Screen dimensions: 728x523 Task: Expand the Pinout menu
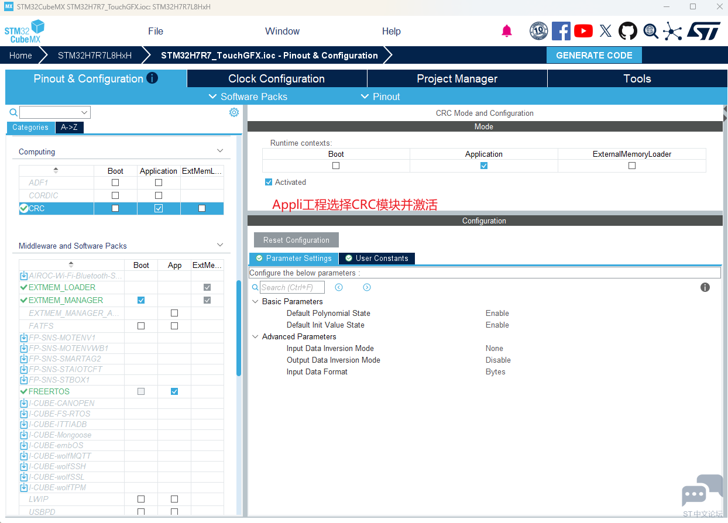(x=380, y=97)
